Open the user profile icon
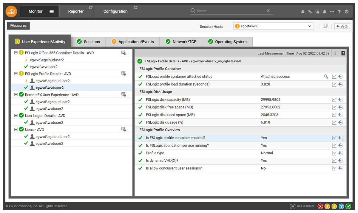Image resolution: width=358 pixels, height=213 pixels. click(303, 12)
